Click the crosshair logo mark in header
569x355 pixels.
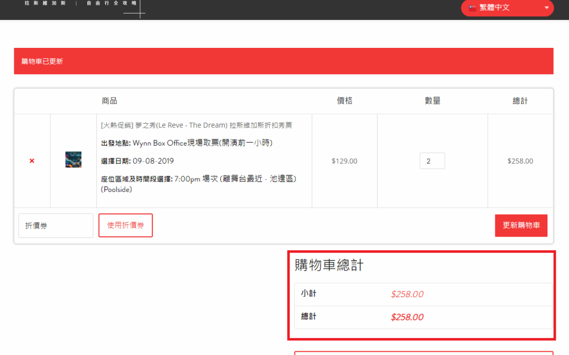pyautogui.click(x=140, y=12)
